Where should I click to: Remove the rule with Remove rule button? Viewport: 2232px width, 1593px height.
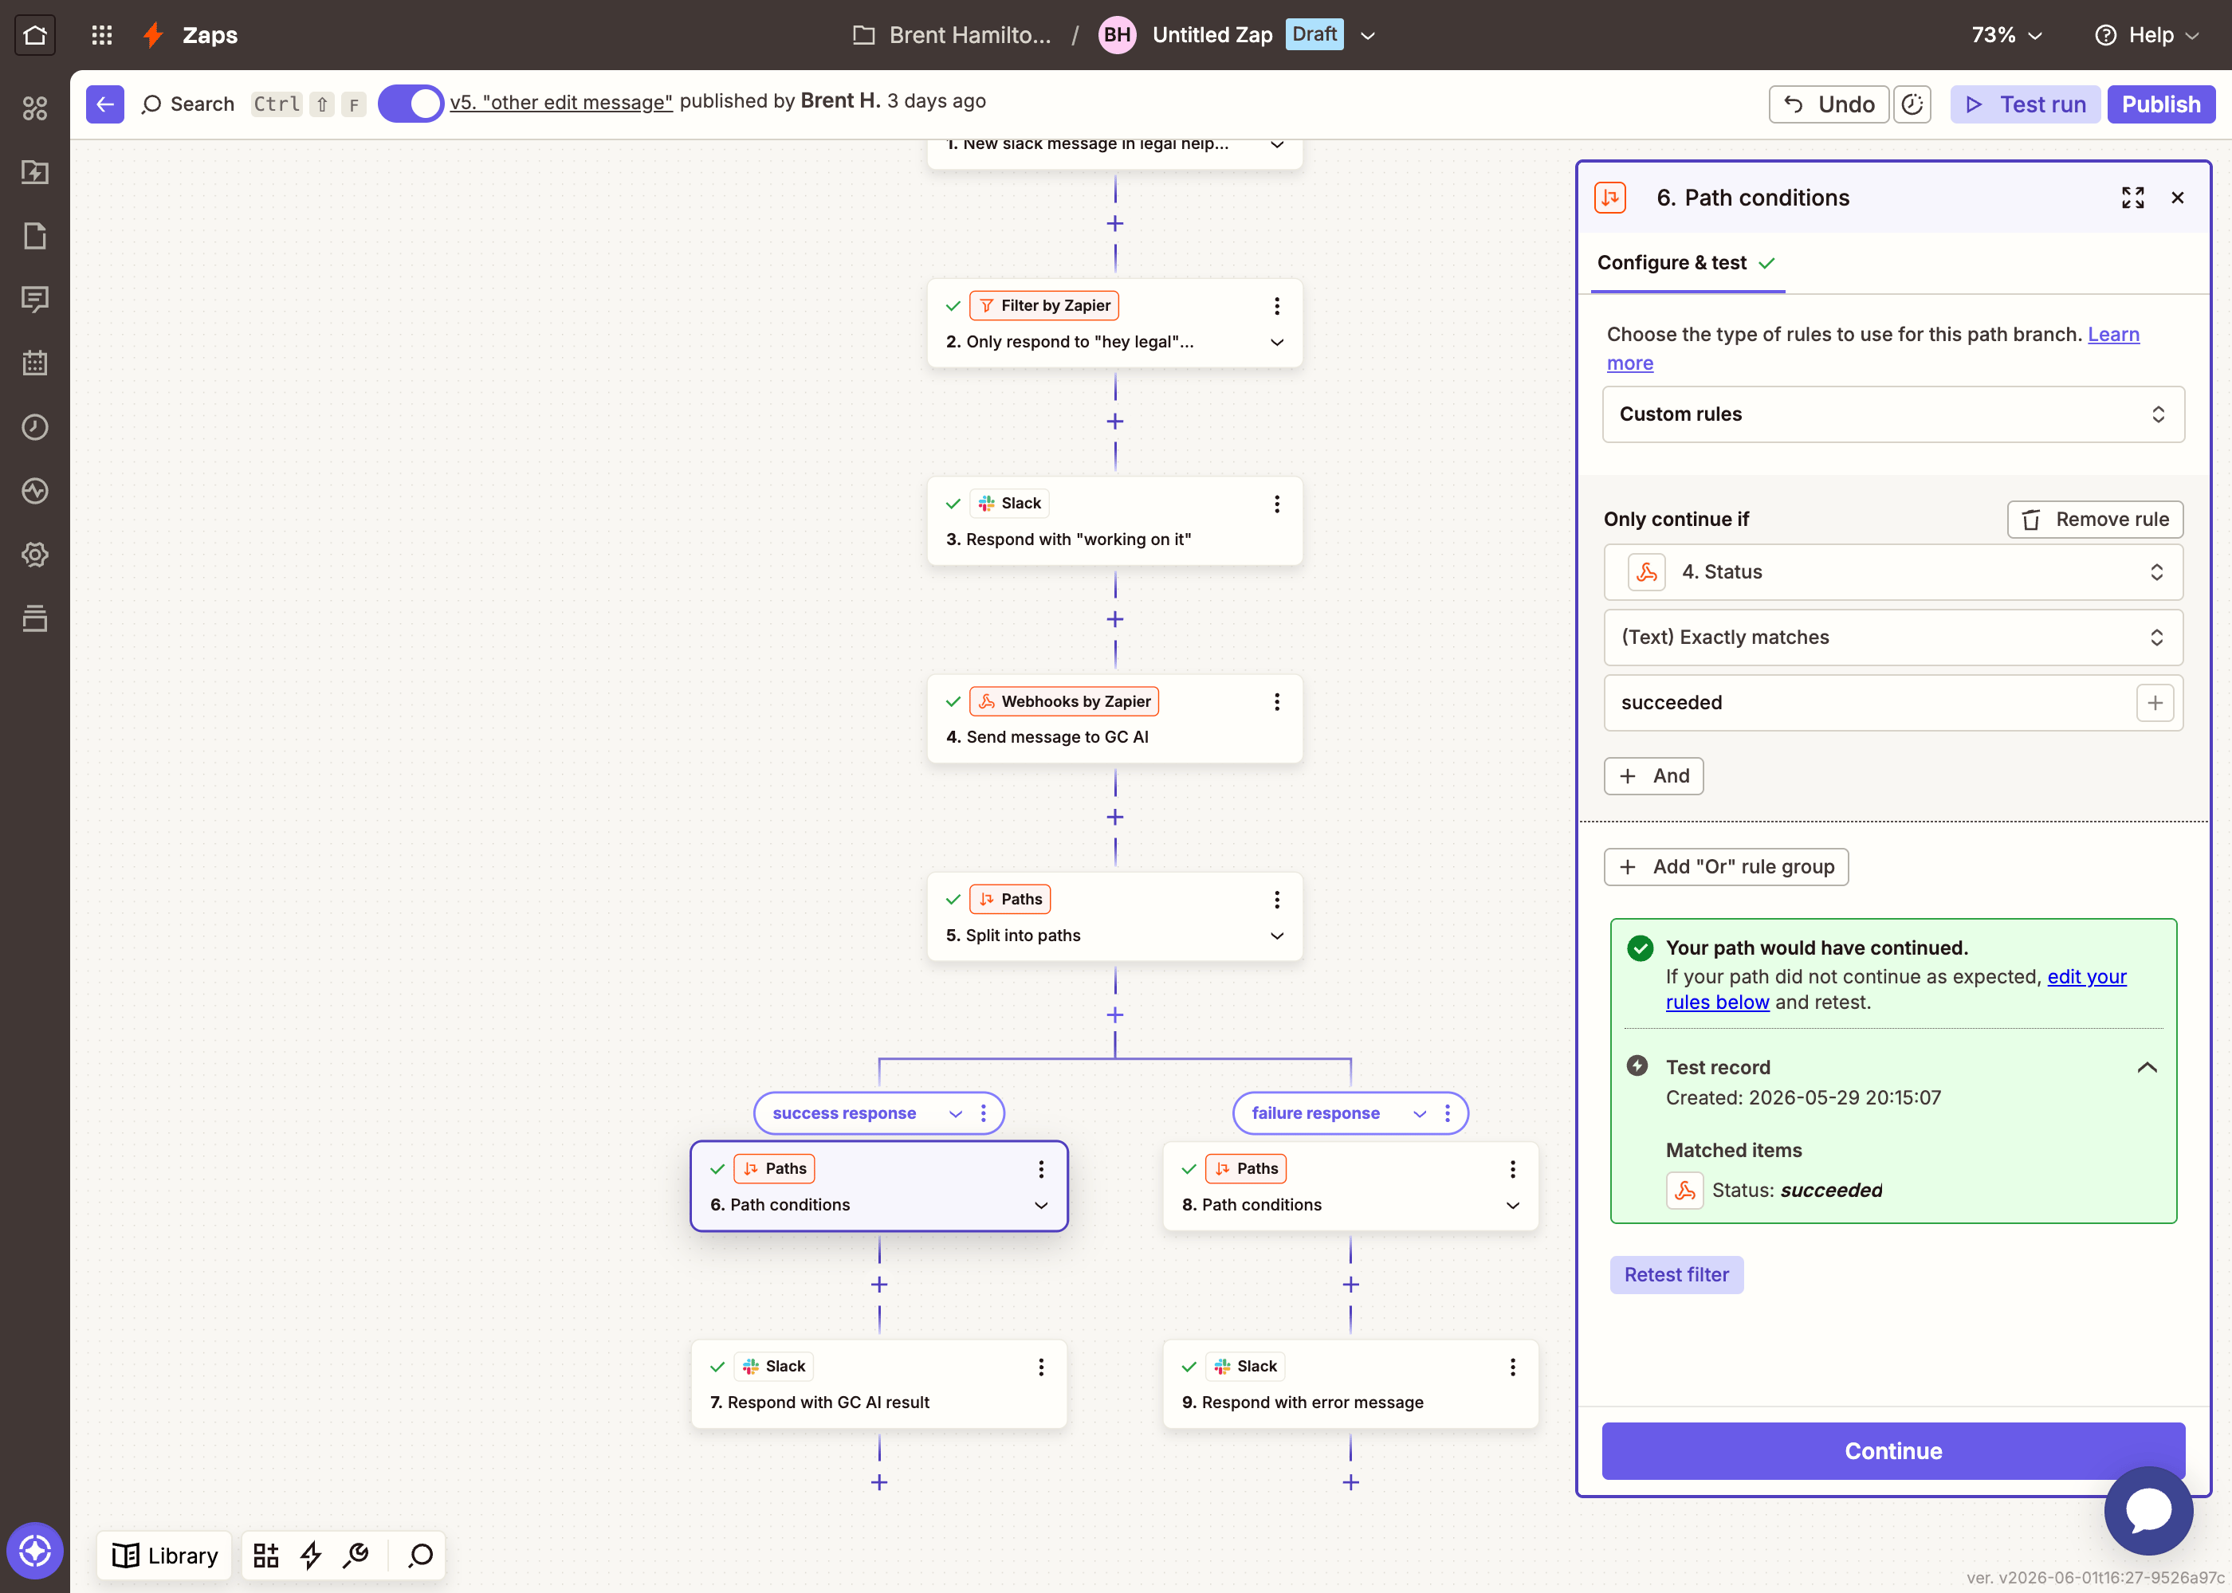(x=2095, y=520)
